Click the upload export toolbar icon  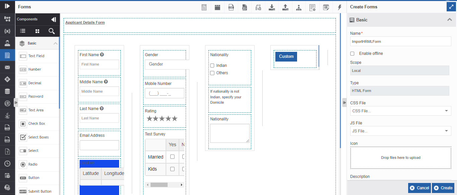click(285, 7)
